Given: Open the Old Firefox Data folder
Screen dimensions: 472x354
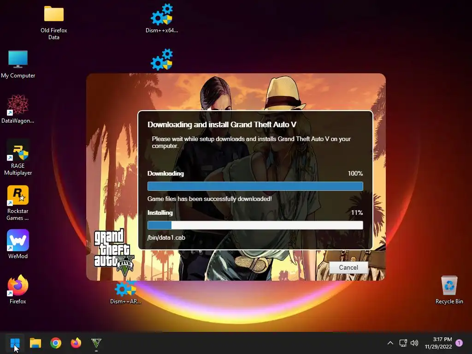Looking at the screenshot, I should (x=54, y=23).
